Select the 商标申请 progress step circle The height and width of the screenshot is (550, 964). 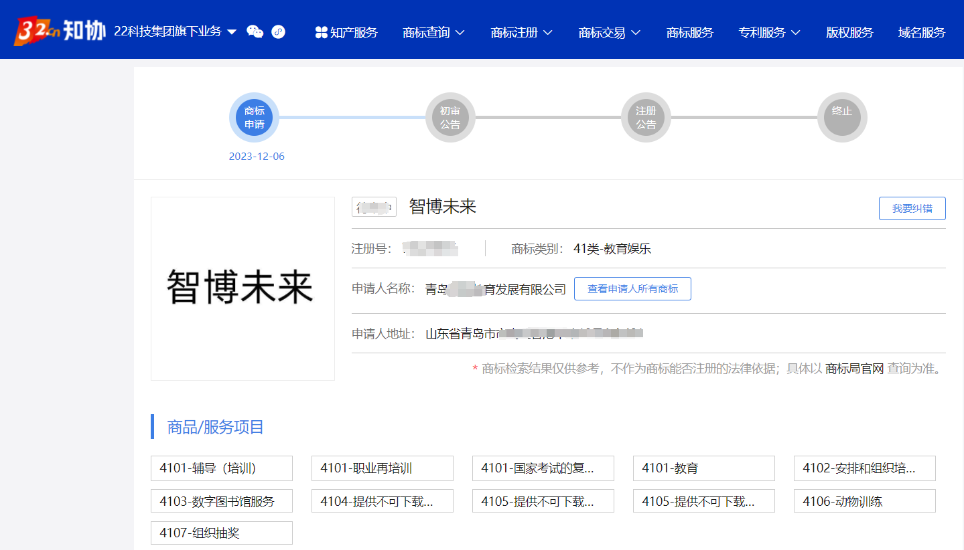tap(254, 118)
